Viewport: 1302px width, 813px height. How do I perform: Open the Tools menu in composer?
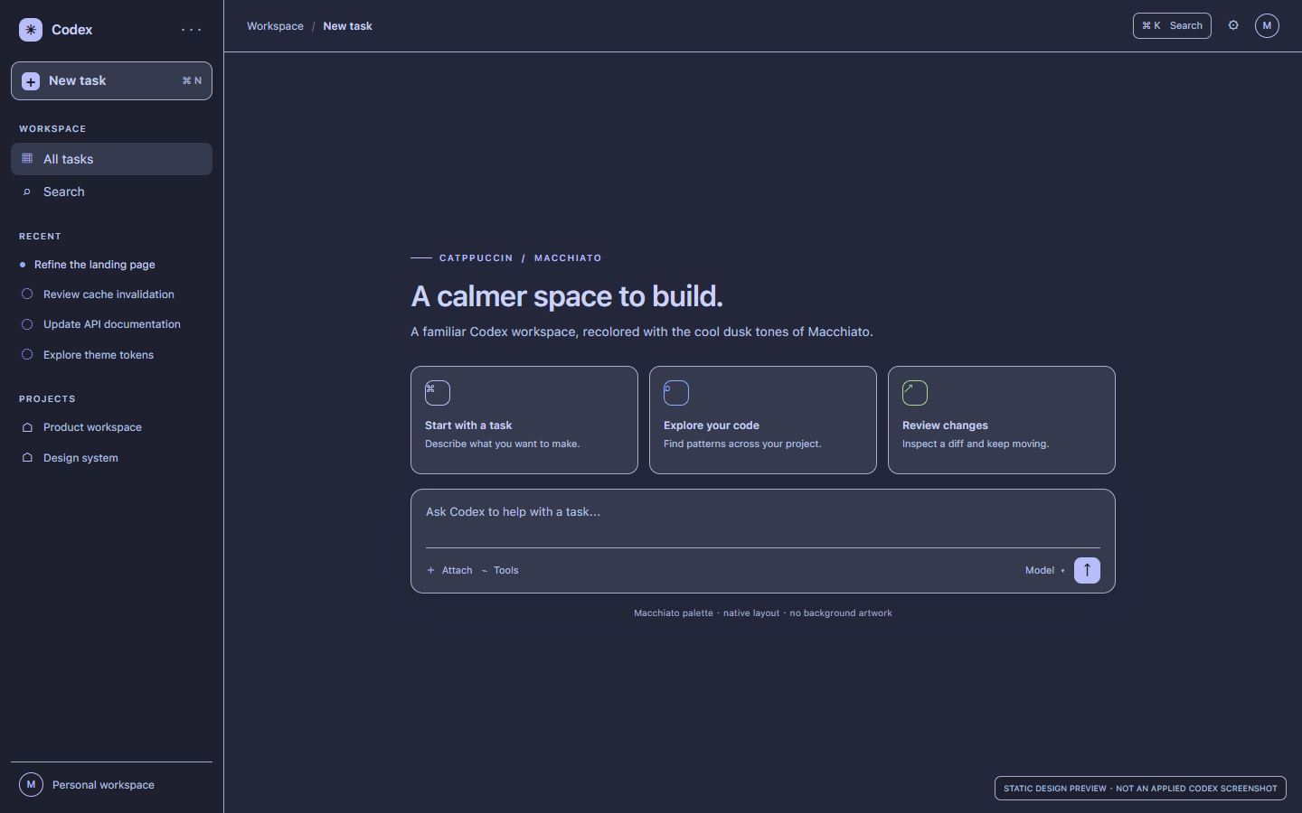pos(500,570)
